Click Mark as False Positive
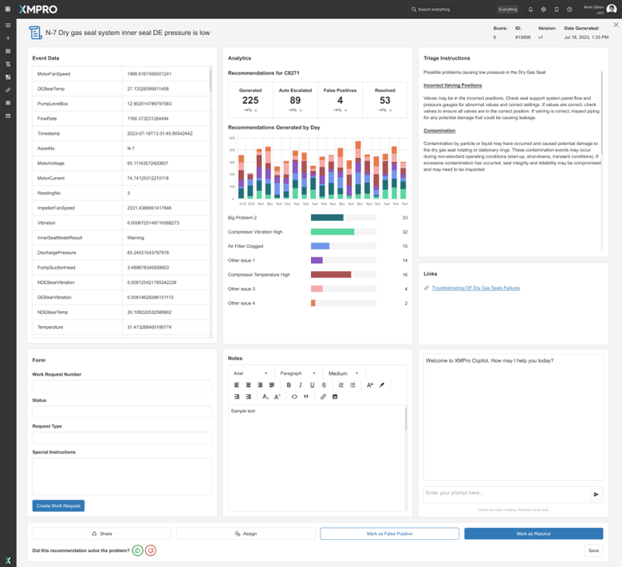Screen dimensions: 622x567 click(389, 534)
